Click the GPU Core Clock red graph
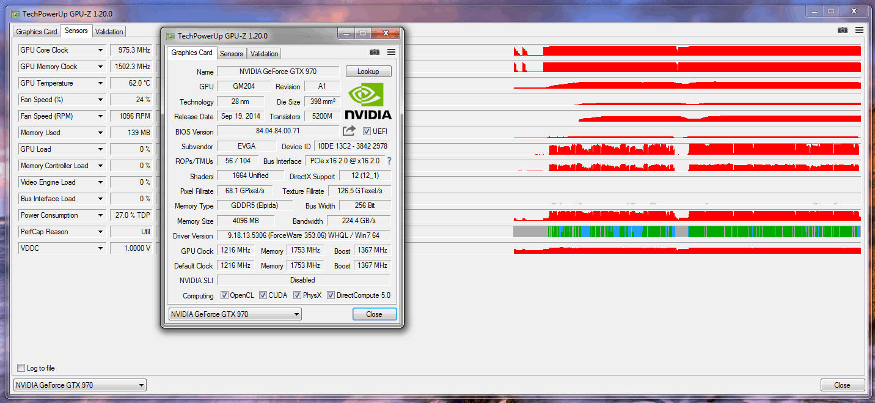The image size is (875, 403). coord(687,50)
